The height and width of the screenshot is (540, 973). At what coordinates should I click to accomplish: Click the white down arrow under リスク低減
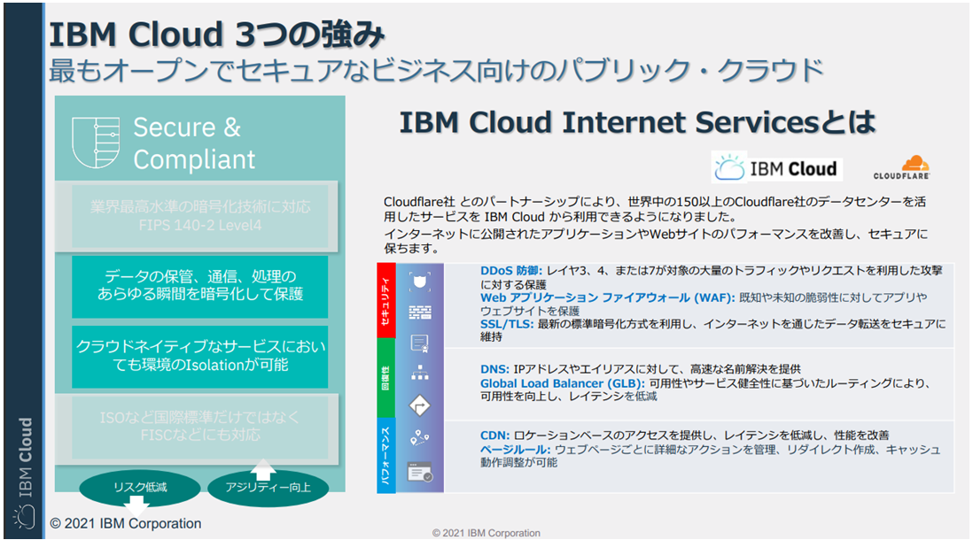click(136, 505)
